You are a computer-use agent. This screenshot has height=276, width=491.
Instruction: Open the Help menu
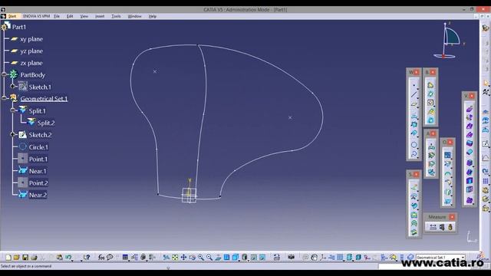(x=153, y=16)
